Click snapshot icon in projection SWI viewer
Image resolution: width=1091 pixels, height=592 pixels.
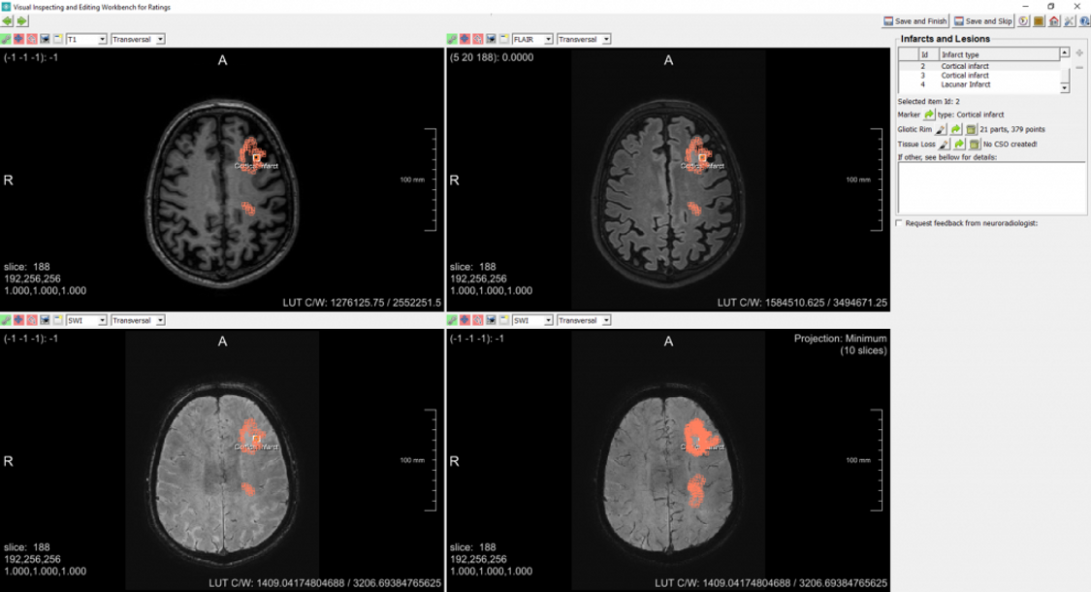click(492, 320)
